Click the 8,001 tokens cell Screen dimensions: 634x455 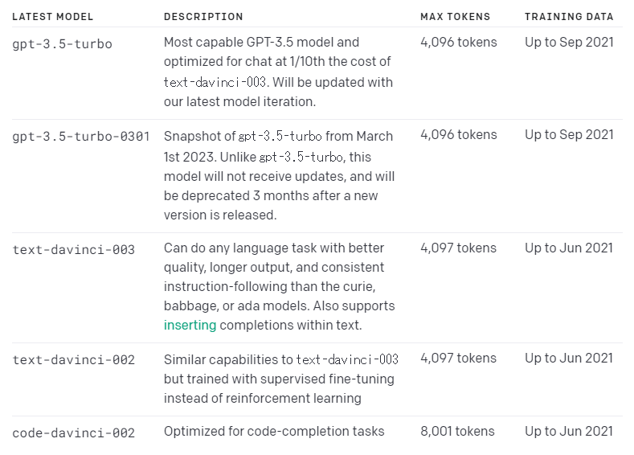[x=457, y=431]
